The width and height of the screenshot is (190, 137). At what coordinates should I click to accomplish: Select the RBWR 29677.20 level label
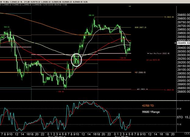point(140,28)
